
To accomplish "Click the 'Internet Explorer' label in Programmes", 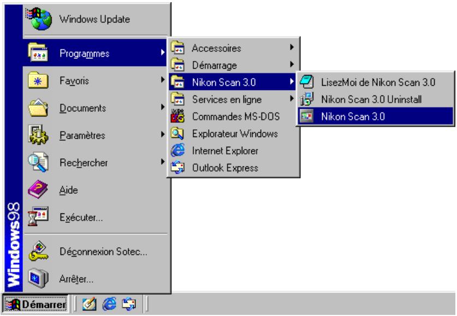I will pos(225,151).
